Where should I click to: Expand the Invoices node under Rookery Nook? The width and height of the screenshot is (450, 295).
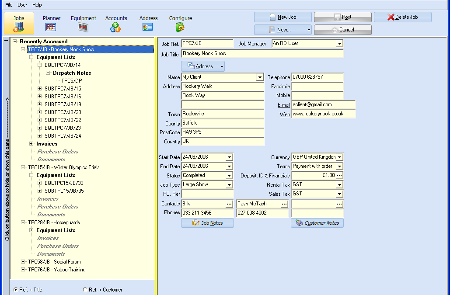31,144
